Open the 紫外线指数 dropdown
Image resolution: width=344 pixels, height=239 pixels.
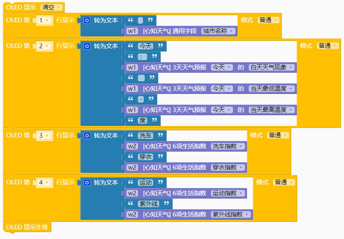[x=230, y=214]
